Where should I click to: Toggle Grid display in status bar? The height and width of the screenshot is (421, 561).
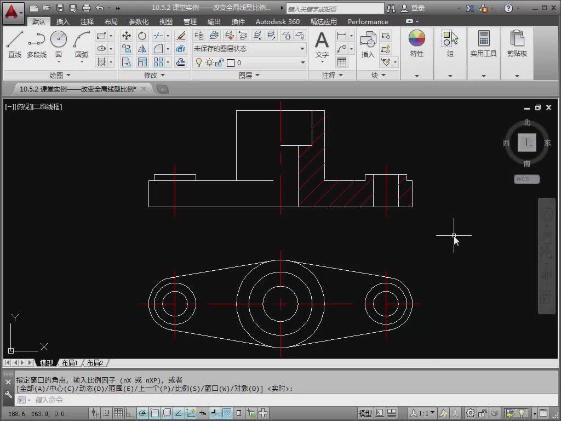click(118, 413)
